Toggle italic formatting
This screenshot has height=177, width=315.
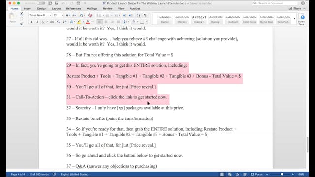tap(37, 22)
